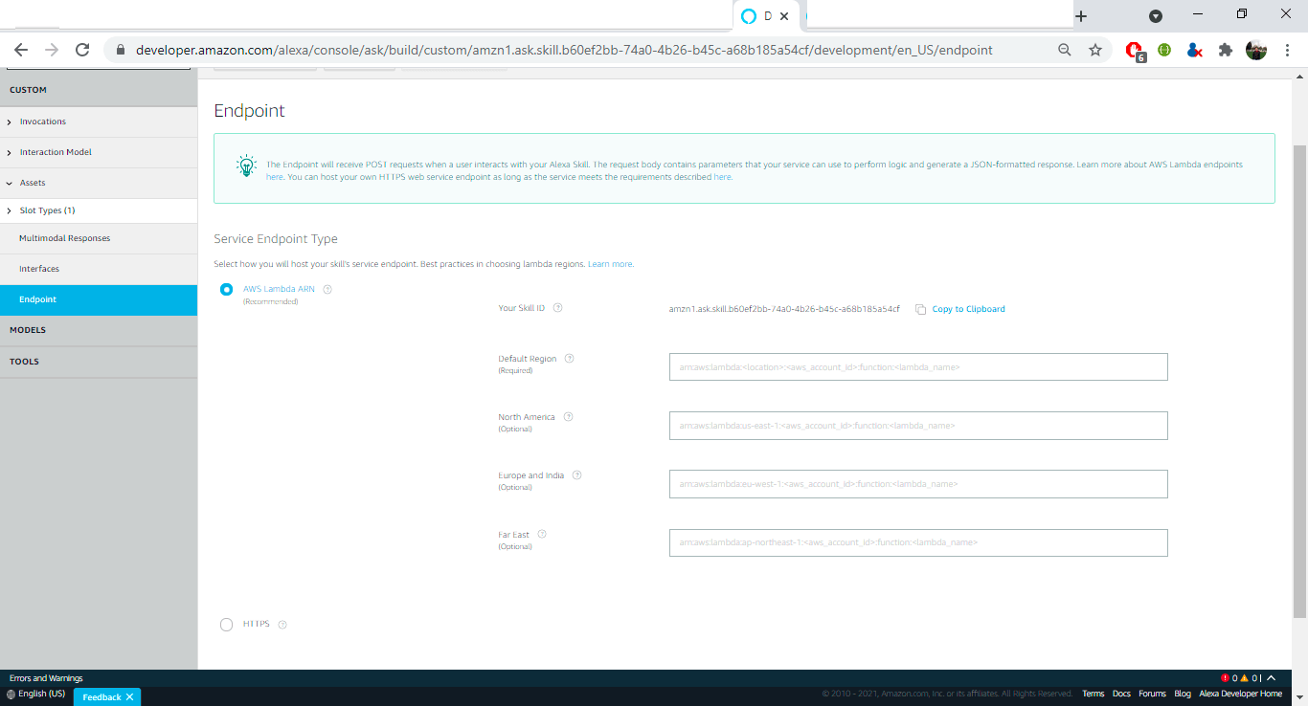Change language from English (US)
Screen dimensions: 1308x706
(42, 694)
